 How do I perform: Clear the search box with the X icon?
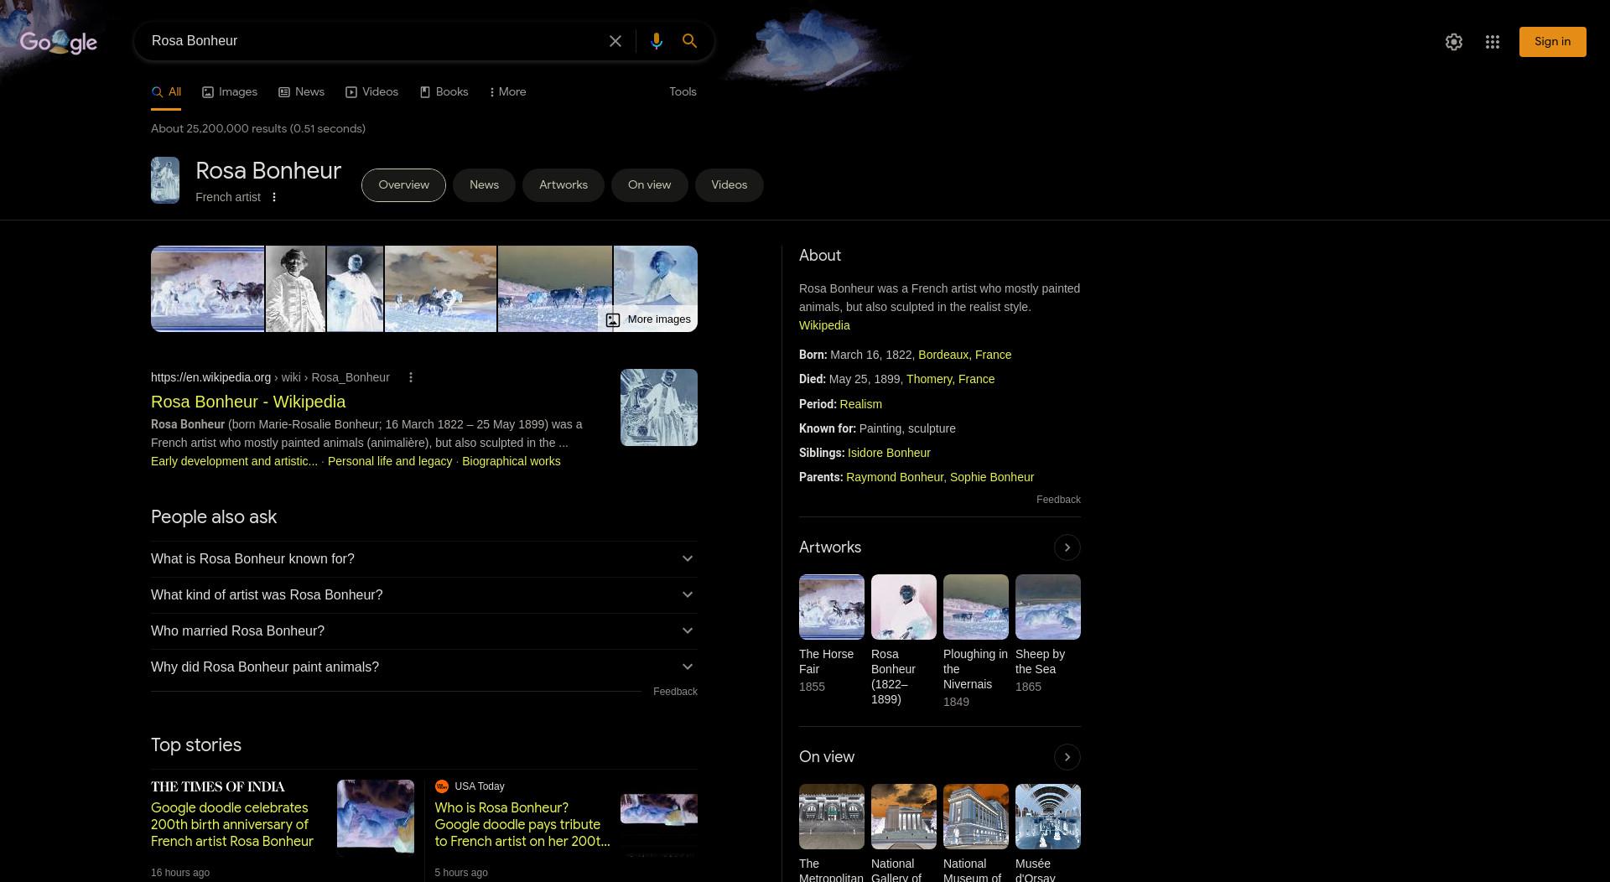(615, 41)
